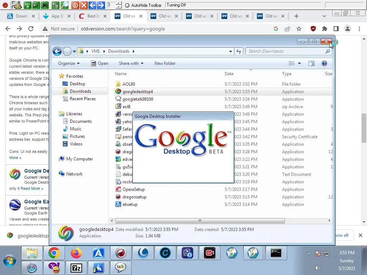
Task: Click the green EXIT icon in recorder toolbar
Action: pyautogui.click(x=28, y=5)
